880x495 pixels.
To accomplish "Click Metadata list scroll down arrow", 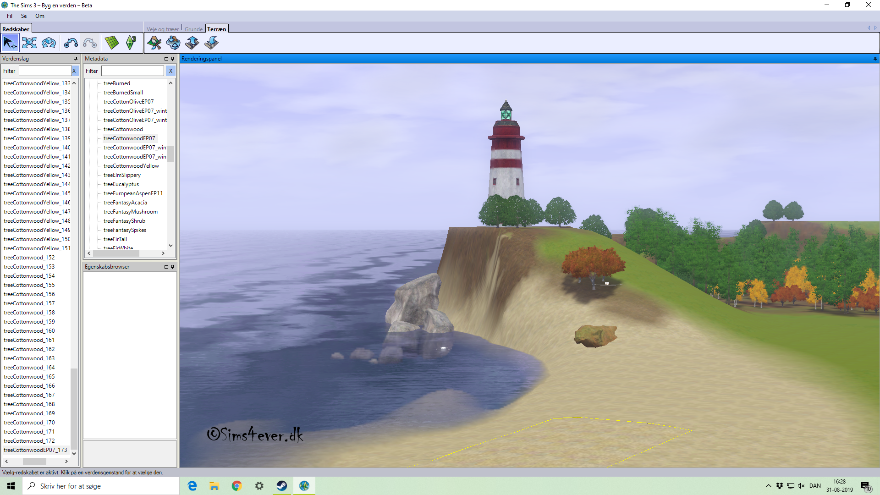I will (x=170, y=246).
